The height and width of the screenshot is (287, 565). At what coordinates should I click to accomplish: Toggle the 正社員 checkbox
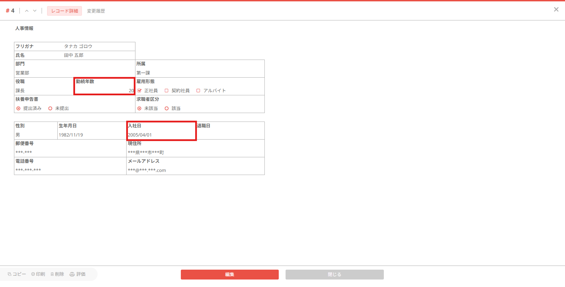(140, 91)
